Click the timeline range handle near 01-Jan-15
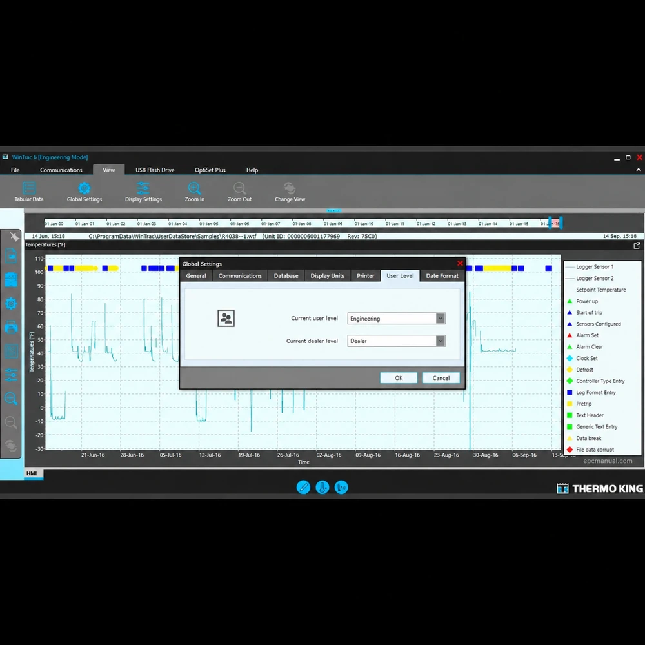Viewport: 645px width, 645px height. (x=550, y=223)
